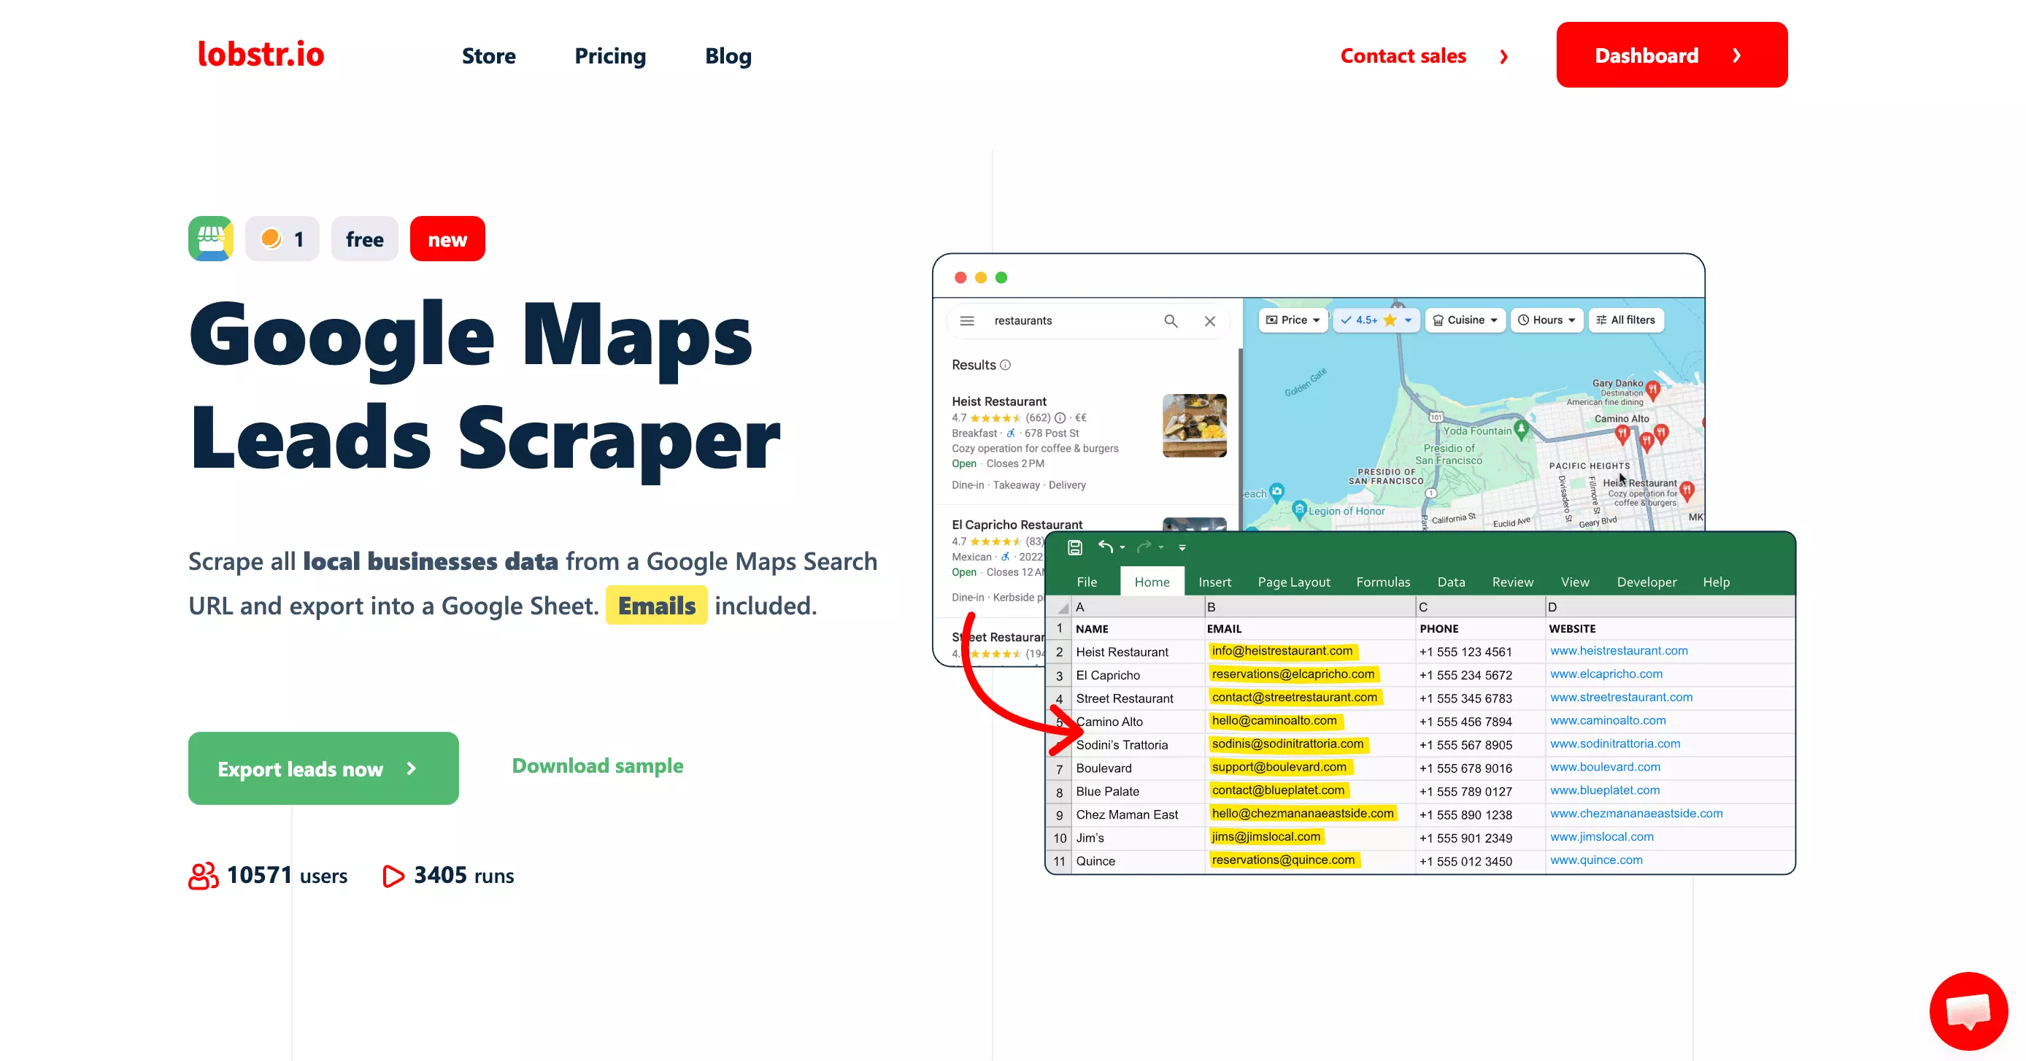2026x1061 pixels.
Task: Open the Formulas ribbon tab
Action: click(1382, 582)
